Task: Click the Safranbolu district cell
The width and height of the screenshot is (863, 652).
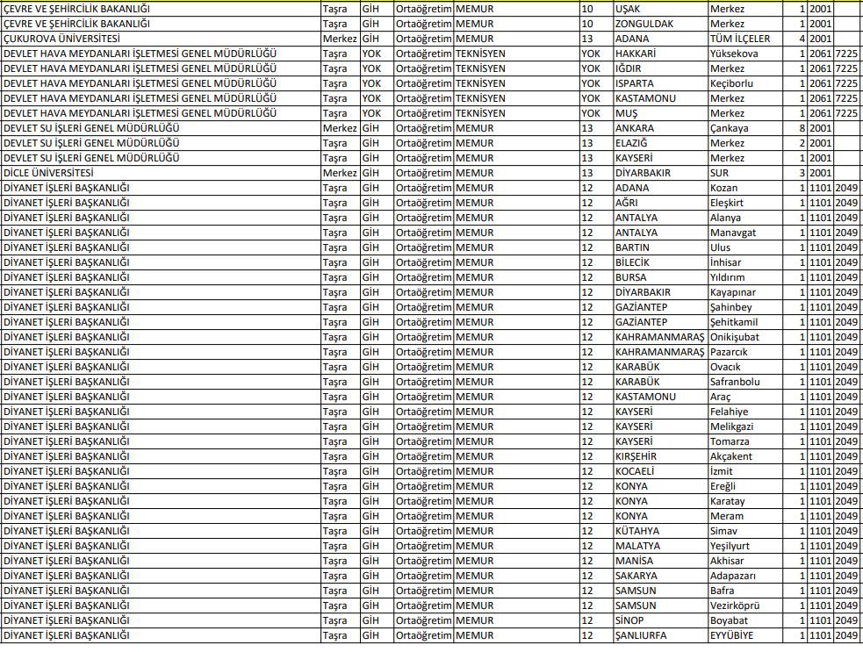Action: click(745, 382)
